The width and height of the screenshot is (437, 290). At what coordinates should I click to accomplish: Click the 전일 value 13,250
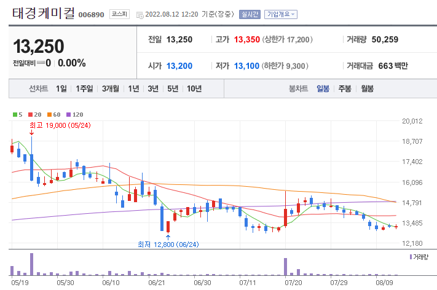(179, 39)
